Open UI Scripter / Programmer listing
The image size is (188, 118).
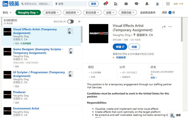click(39, 74)
